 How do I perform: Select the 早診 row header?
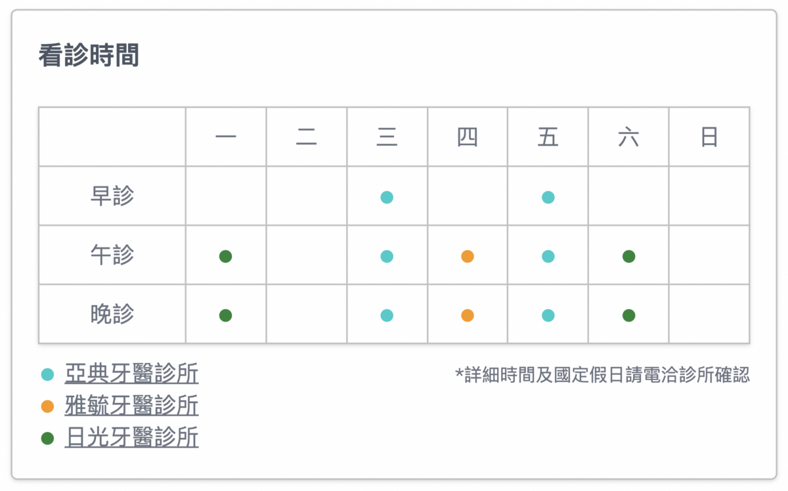[x=112, y=196]
